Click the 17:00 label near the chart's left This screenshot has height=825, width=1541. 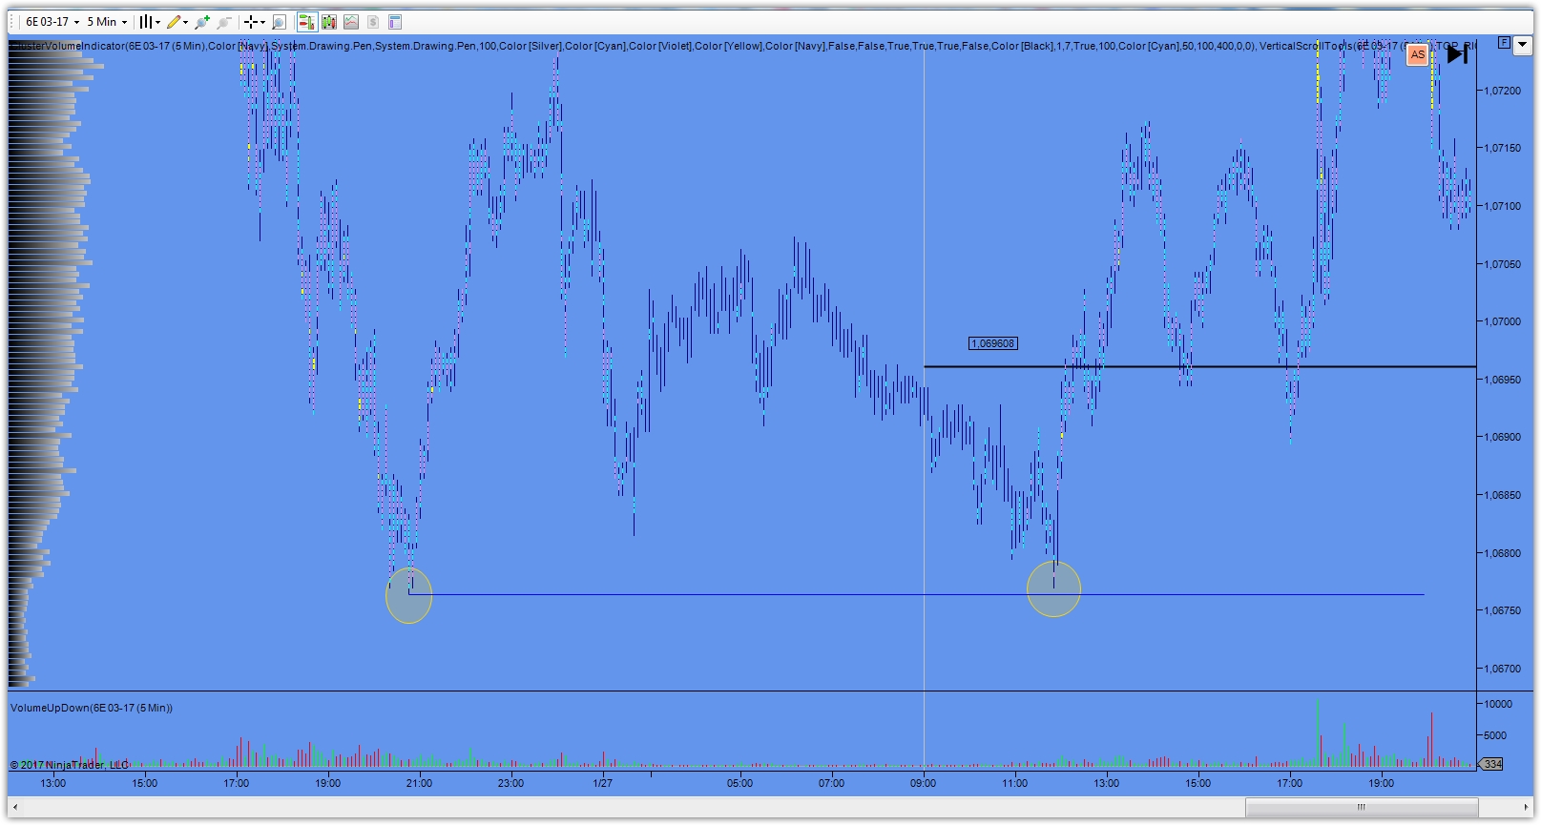pyautogui.click(x=236, y=783)
